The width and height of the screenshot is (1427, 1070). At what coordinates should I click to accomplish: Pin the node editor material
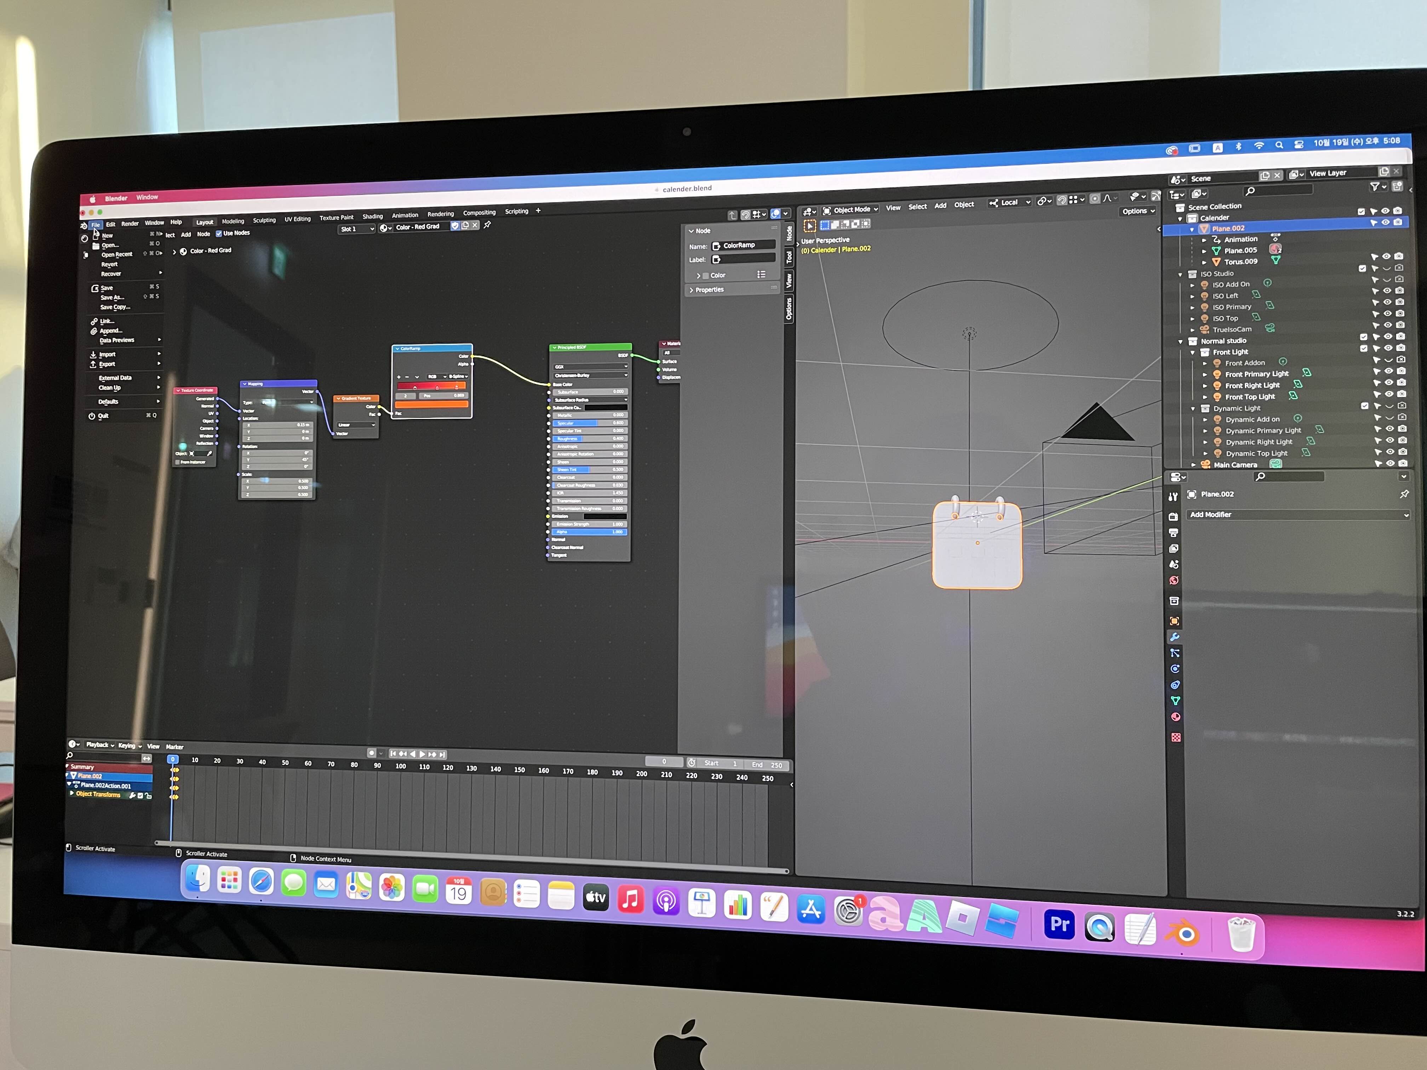pos(488,225)
